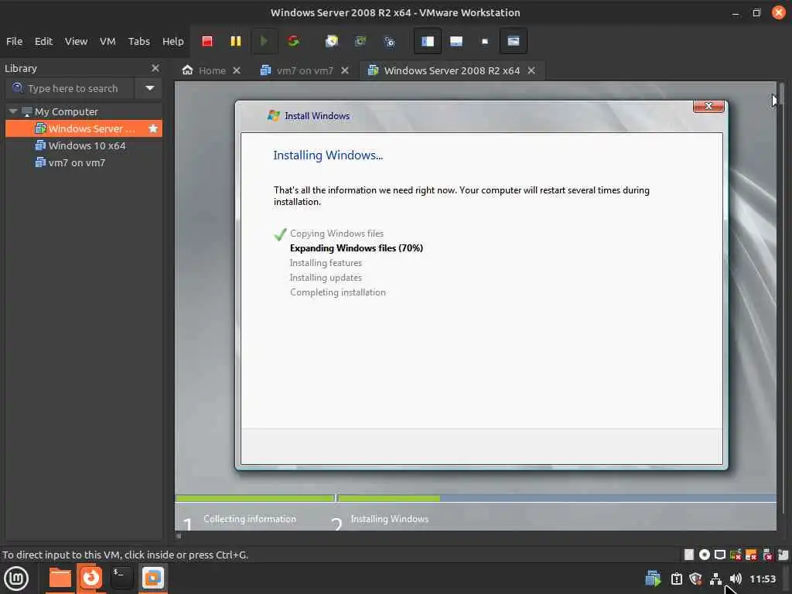Click 'Installing features' step text
The image size is (792, 594).
(x=326, y=263)
